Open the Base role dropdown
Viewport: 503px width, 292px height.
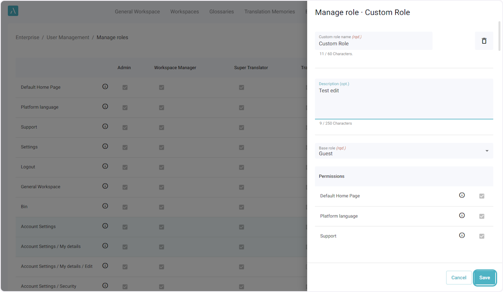pyautogui.click(x=404, y=151)
